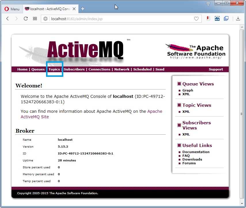Image resolution: width=246 pixels, height=208 pixels.
Task: Minimize the Opera window
Action: 219,3
